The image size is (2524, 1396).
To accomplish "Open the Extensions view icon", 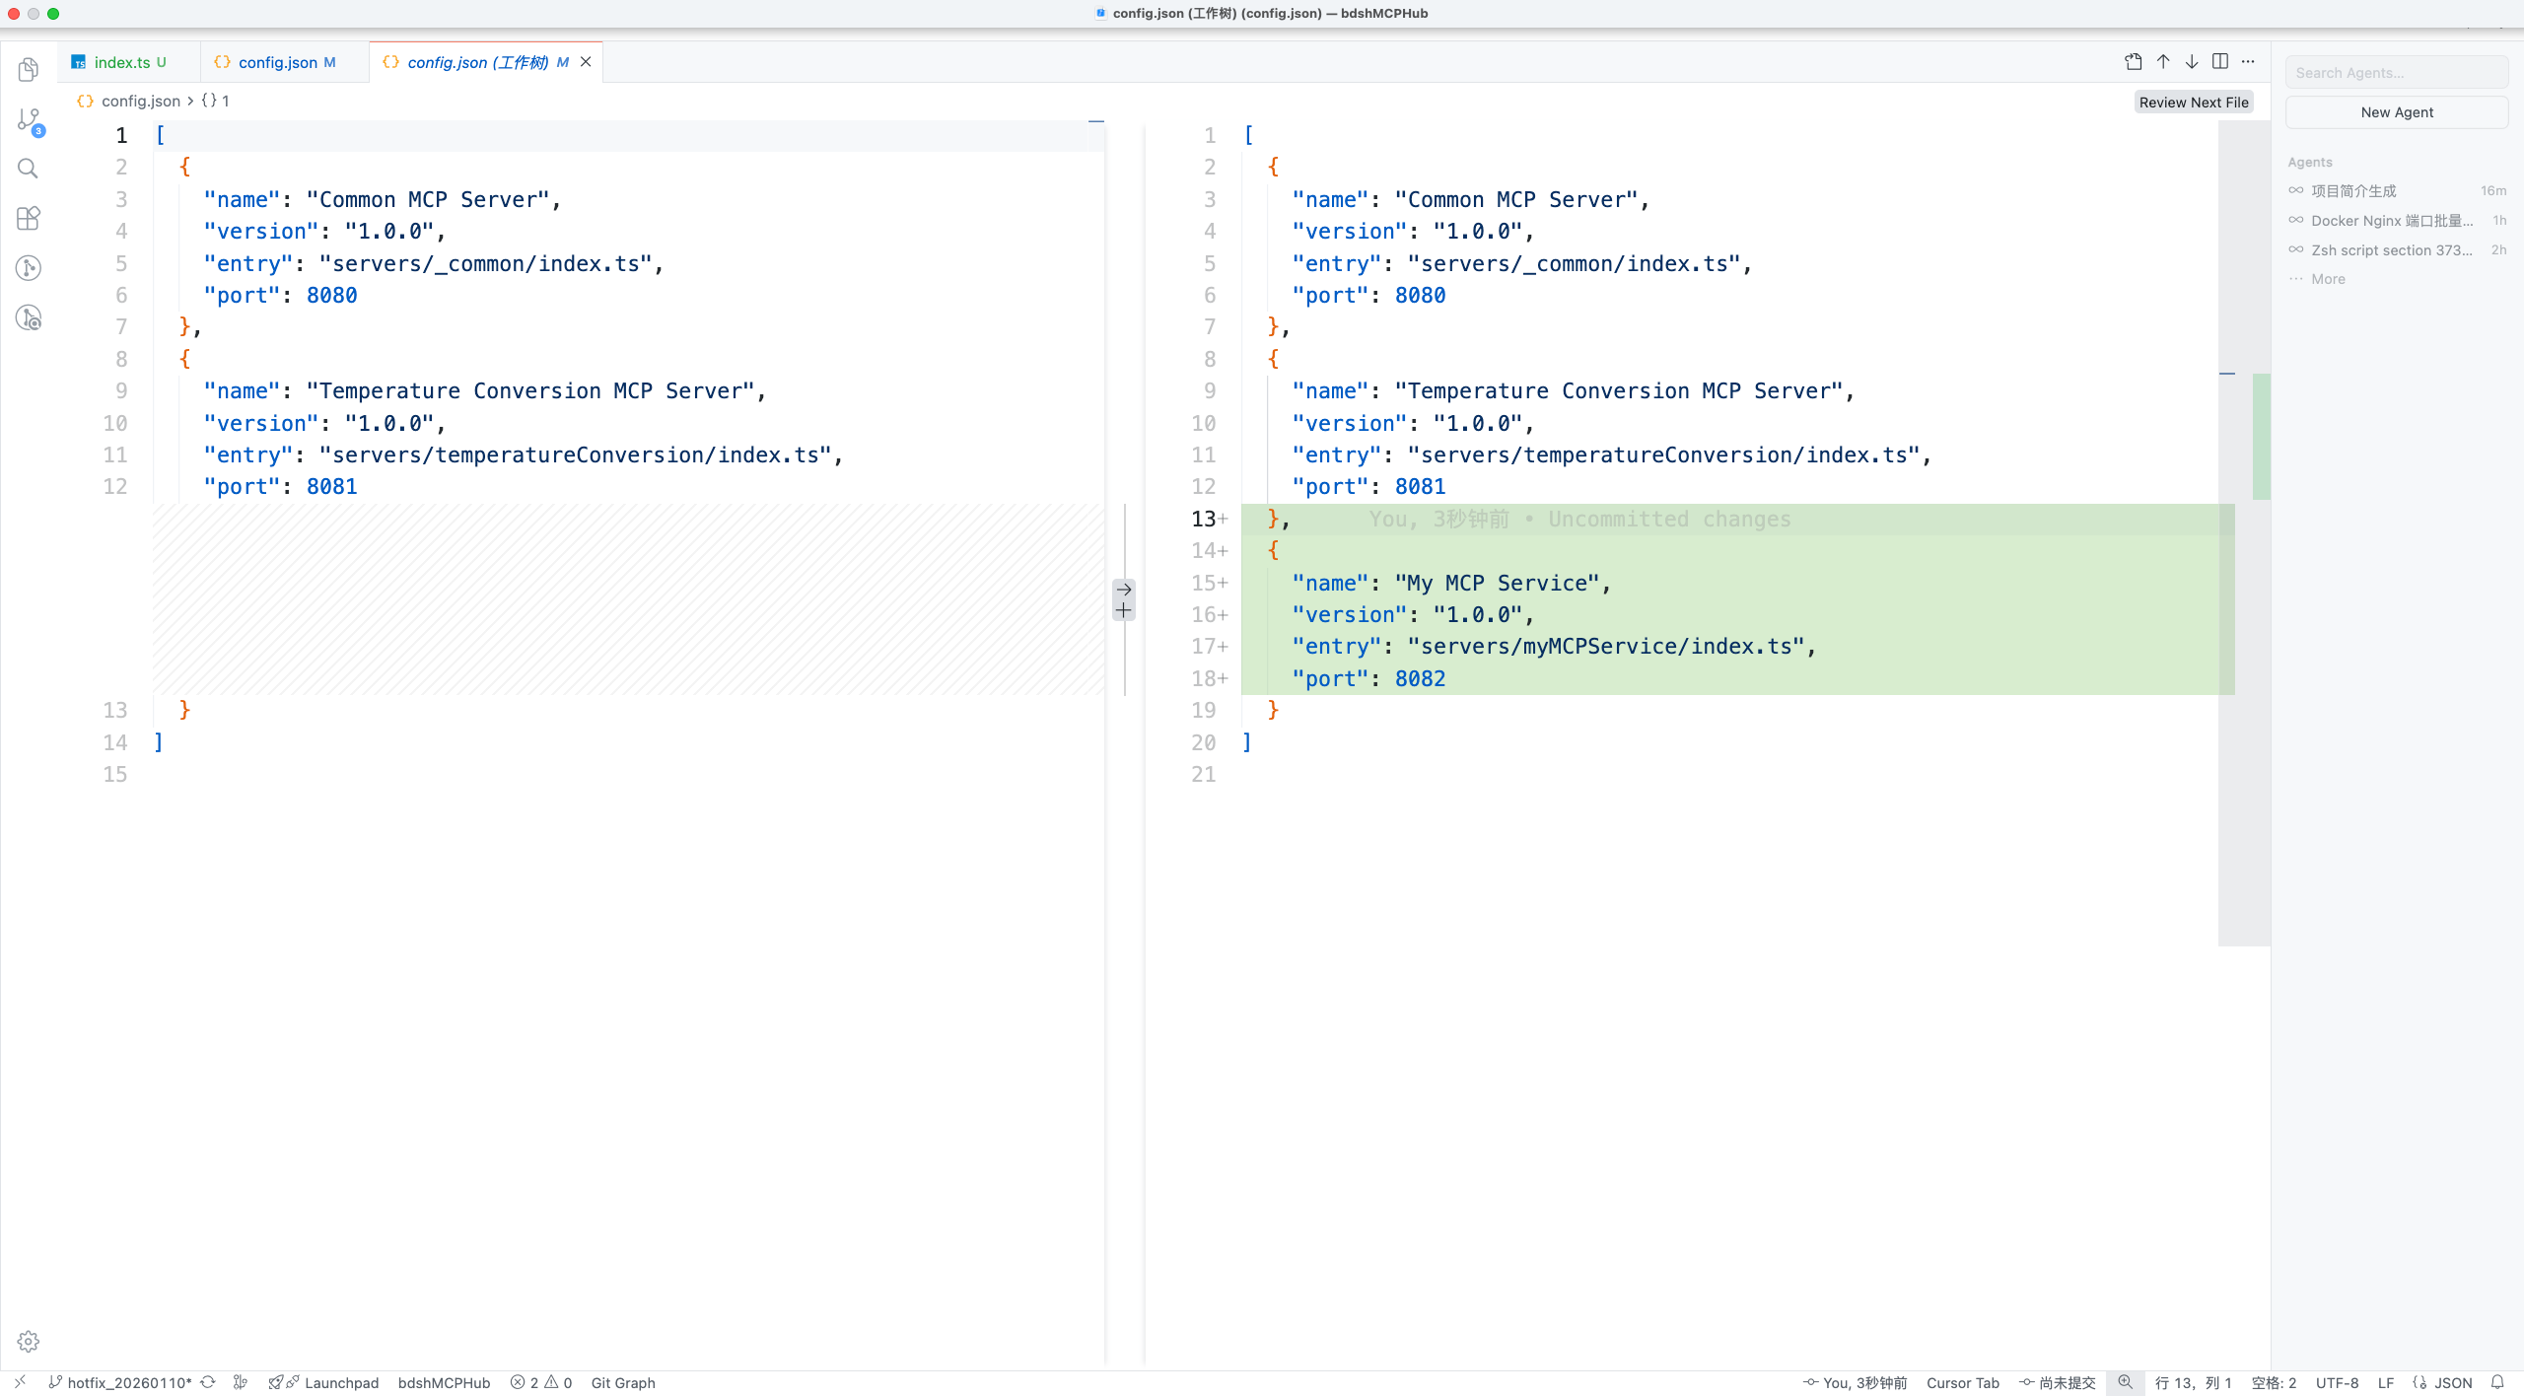I will click(x=28, y=218).
